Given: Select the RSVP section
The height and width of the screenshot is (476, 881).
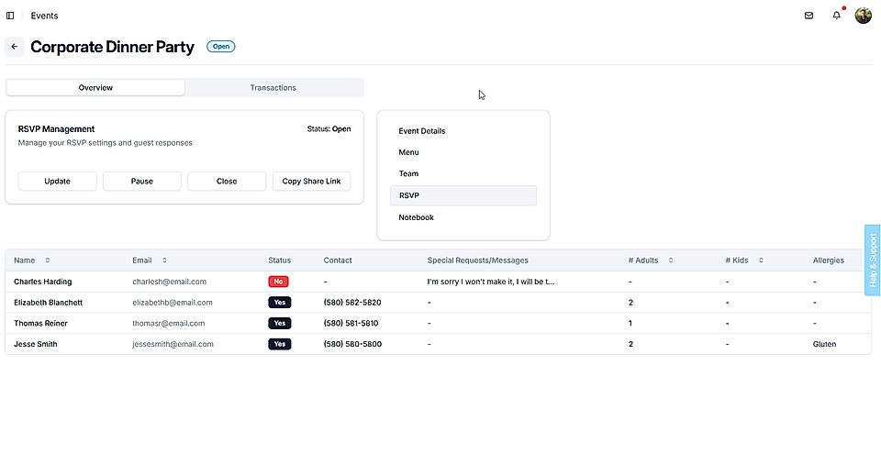Looking at the screenshot, I should [x=463, y=195].
